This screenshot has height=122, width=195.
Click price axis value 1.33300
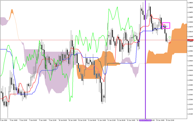point(190,100)
